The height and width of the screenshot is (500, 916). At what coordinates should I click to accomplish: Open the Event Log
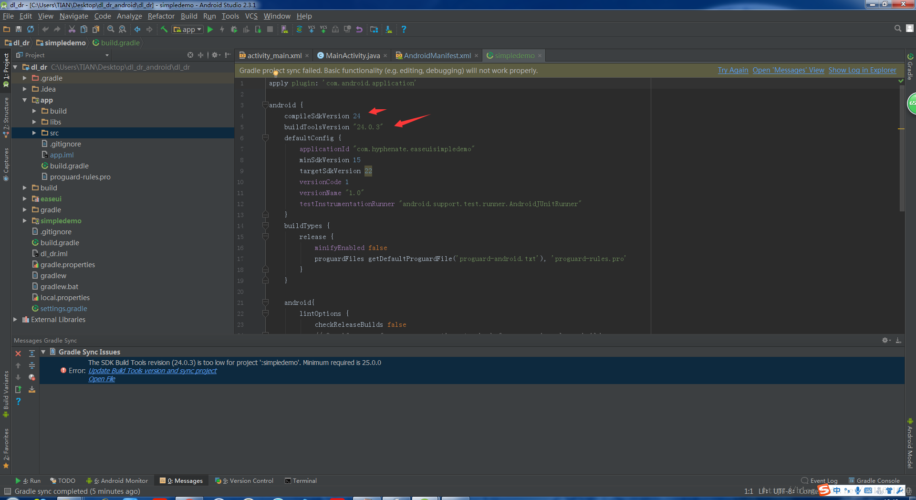(820, 481)
